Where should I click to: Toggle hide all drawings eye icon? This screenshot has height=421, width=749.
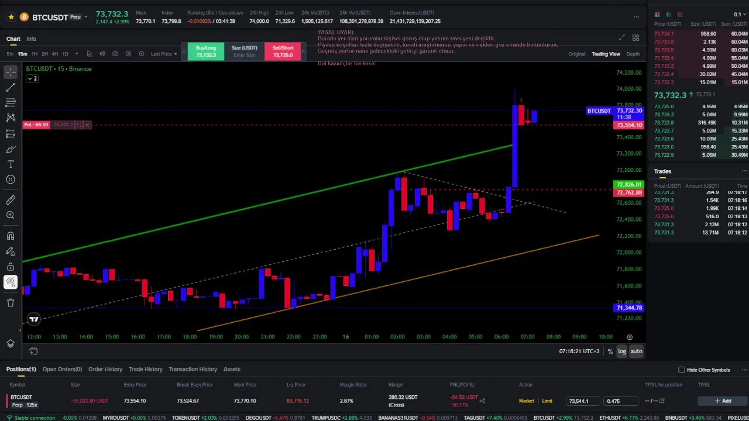pos(11,282)
